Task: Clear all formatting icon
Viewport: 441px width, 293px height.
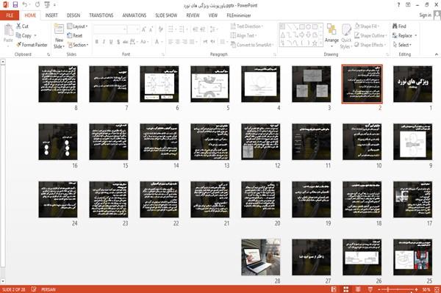Action: click(160, 29)
